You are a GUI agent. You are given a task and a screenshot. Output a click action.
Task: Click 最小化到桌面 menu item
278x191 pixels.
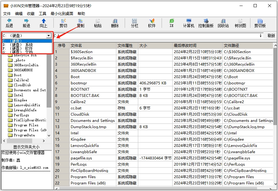(x=62, y=14)
